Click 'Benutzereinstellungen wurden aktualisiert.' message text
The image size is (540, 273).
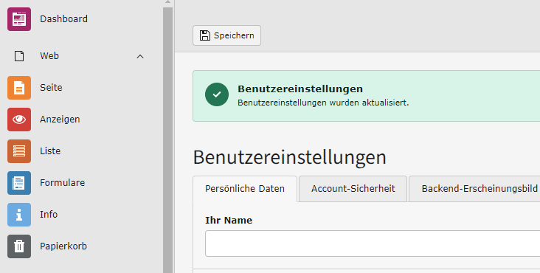pos(323,103)
